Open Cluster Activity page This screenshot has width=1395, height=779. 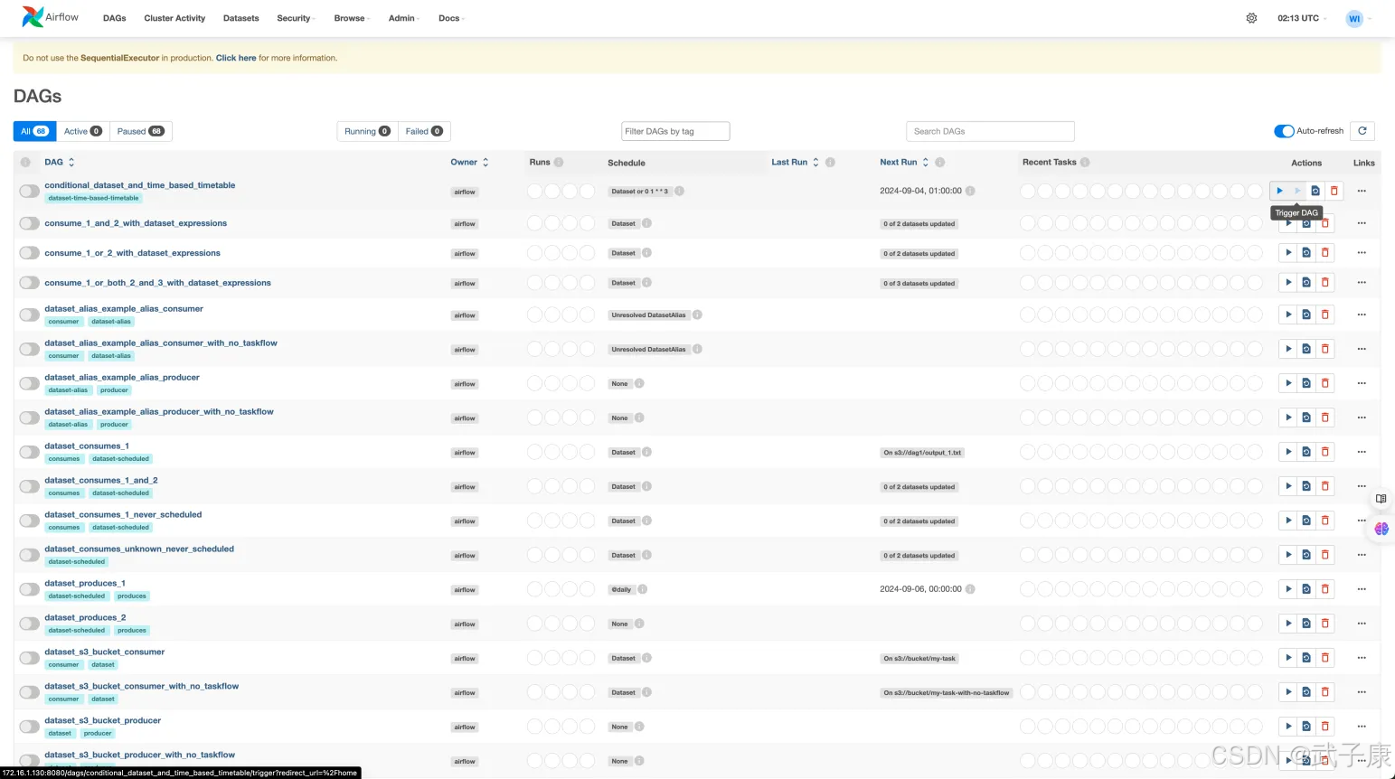click(x=174, y=18)
